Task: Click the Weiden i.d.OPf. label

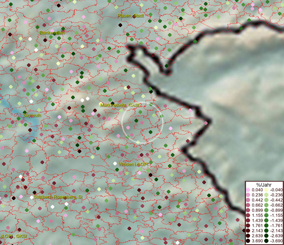Action: coord(134,164)
